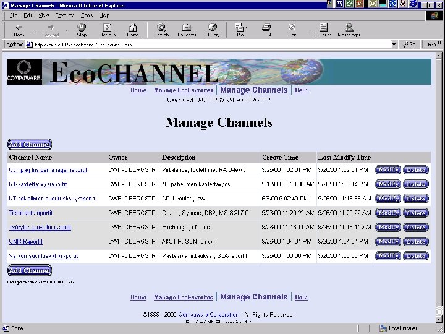445x334 pixels.
Task: Click the top Add Channel button
Action: (x=30, y=144)
